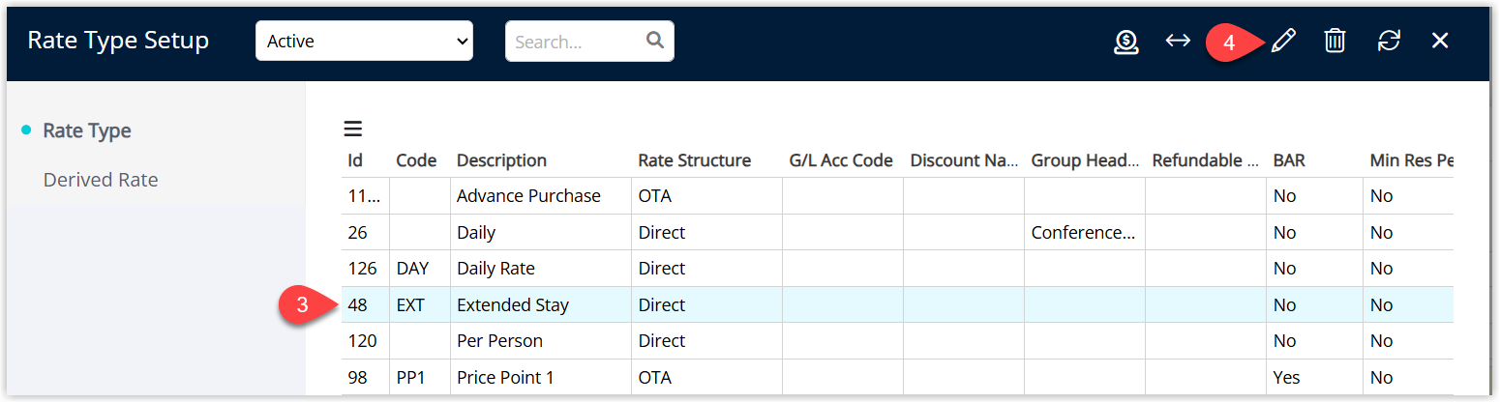Open the hamburger grid menu icon
The width and height of the screenshot is (1500, 403).
[x=353, y=129]
